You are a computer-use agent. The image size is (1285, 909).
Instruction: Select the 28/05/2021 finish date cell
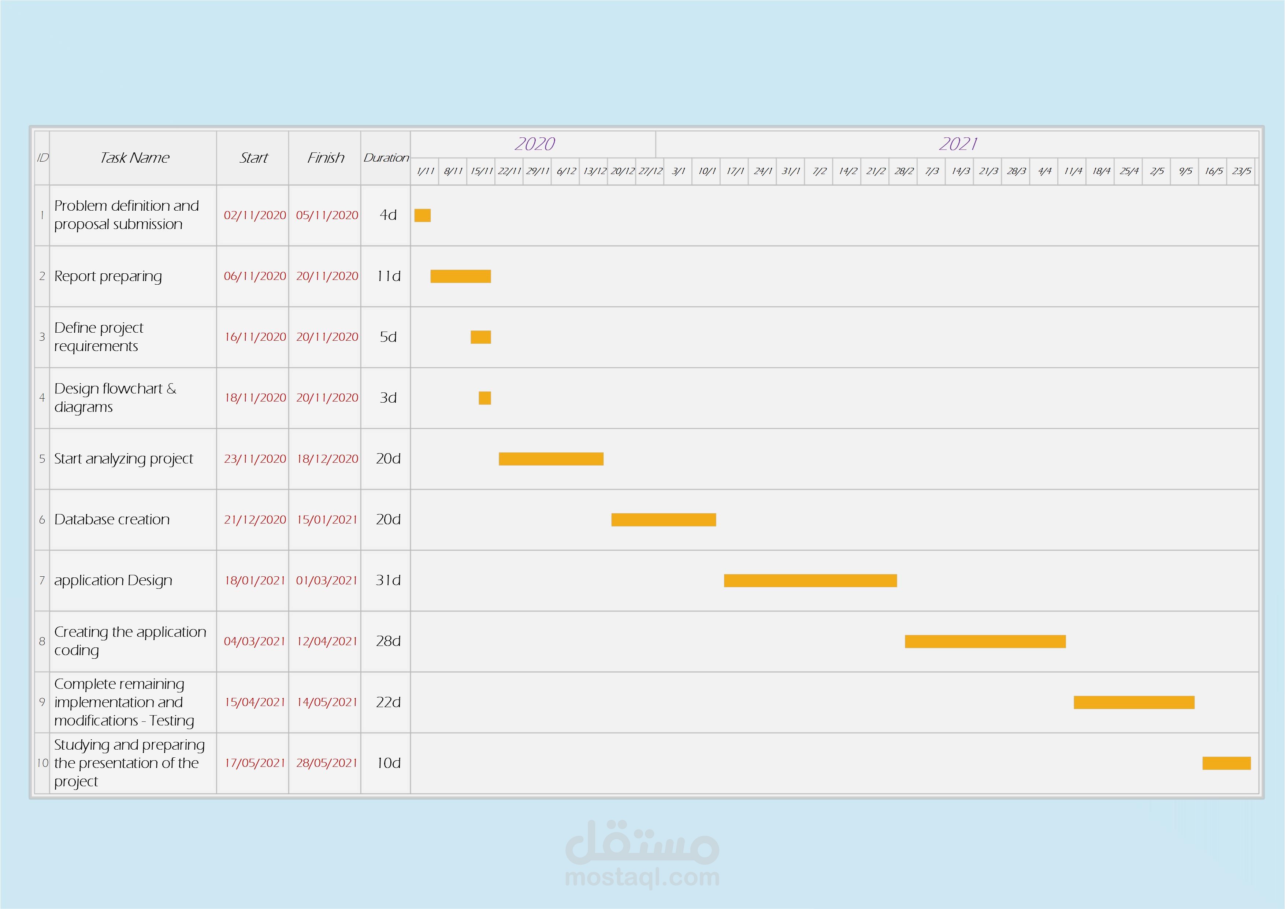point(326,763)
